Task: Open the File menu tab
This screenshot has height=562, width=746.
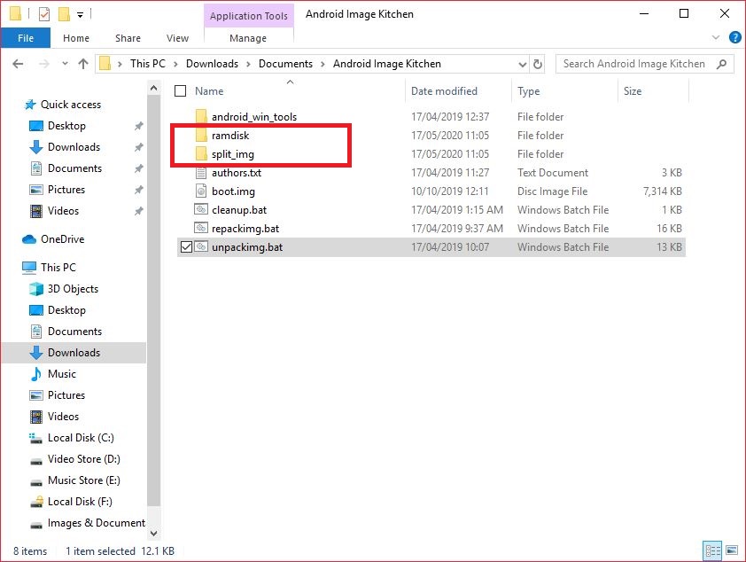Action: click(26, 37)
